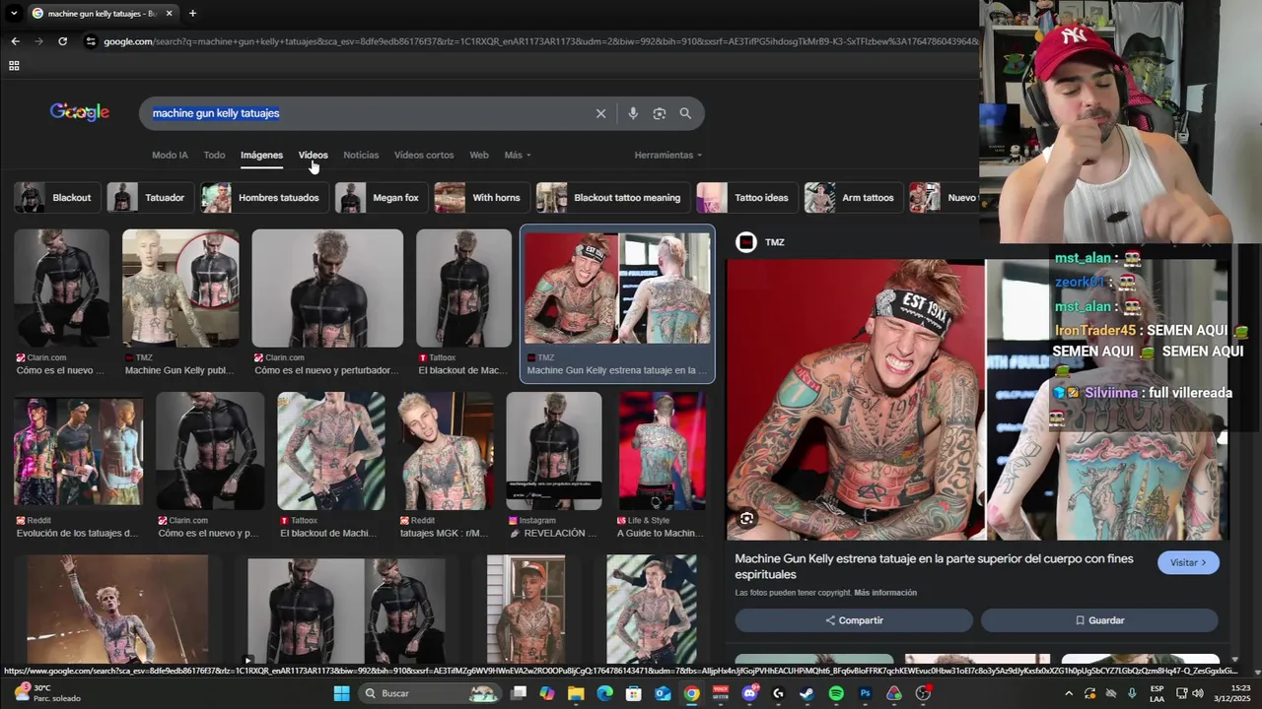Viewport: 1262px width, 709px height.
Task: Open Google Lens image search
Action: pos(660,113)
